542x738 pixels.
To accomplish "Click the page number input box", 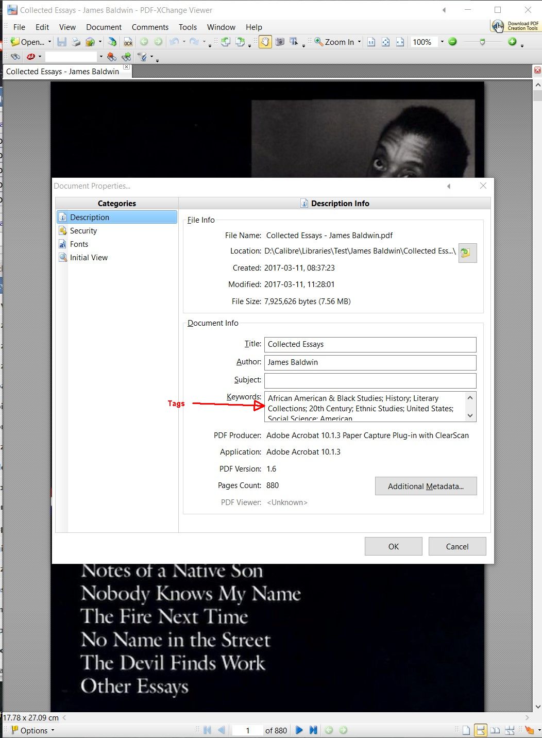I will pyautogui.click(x=247, y=730).
